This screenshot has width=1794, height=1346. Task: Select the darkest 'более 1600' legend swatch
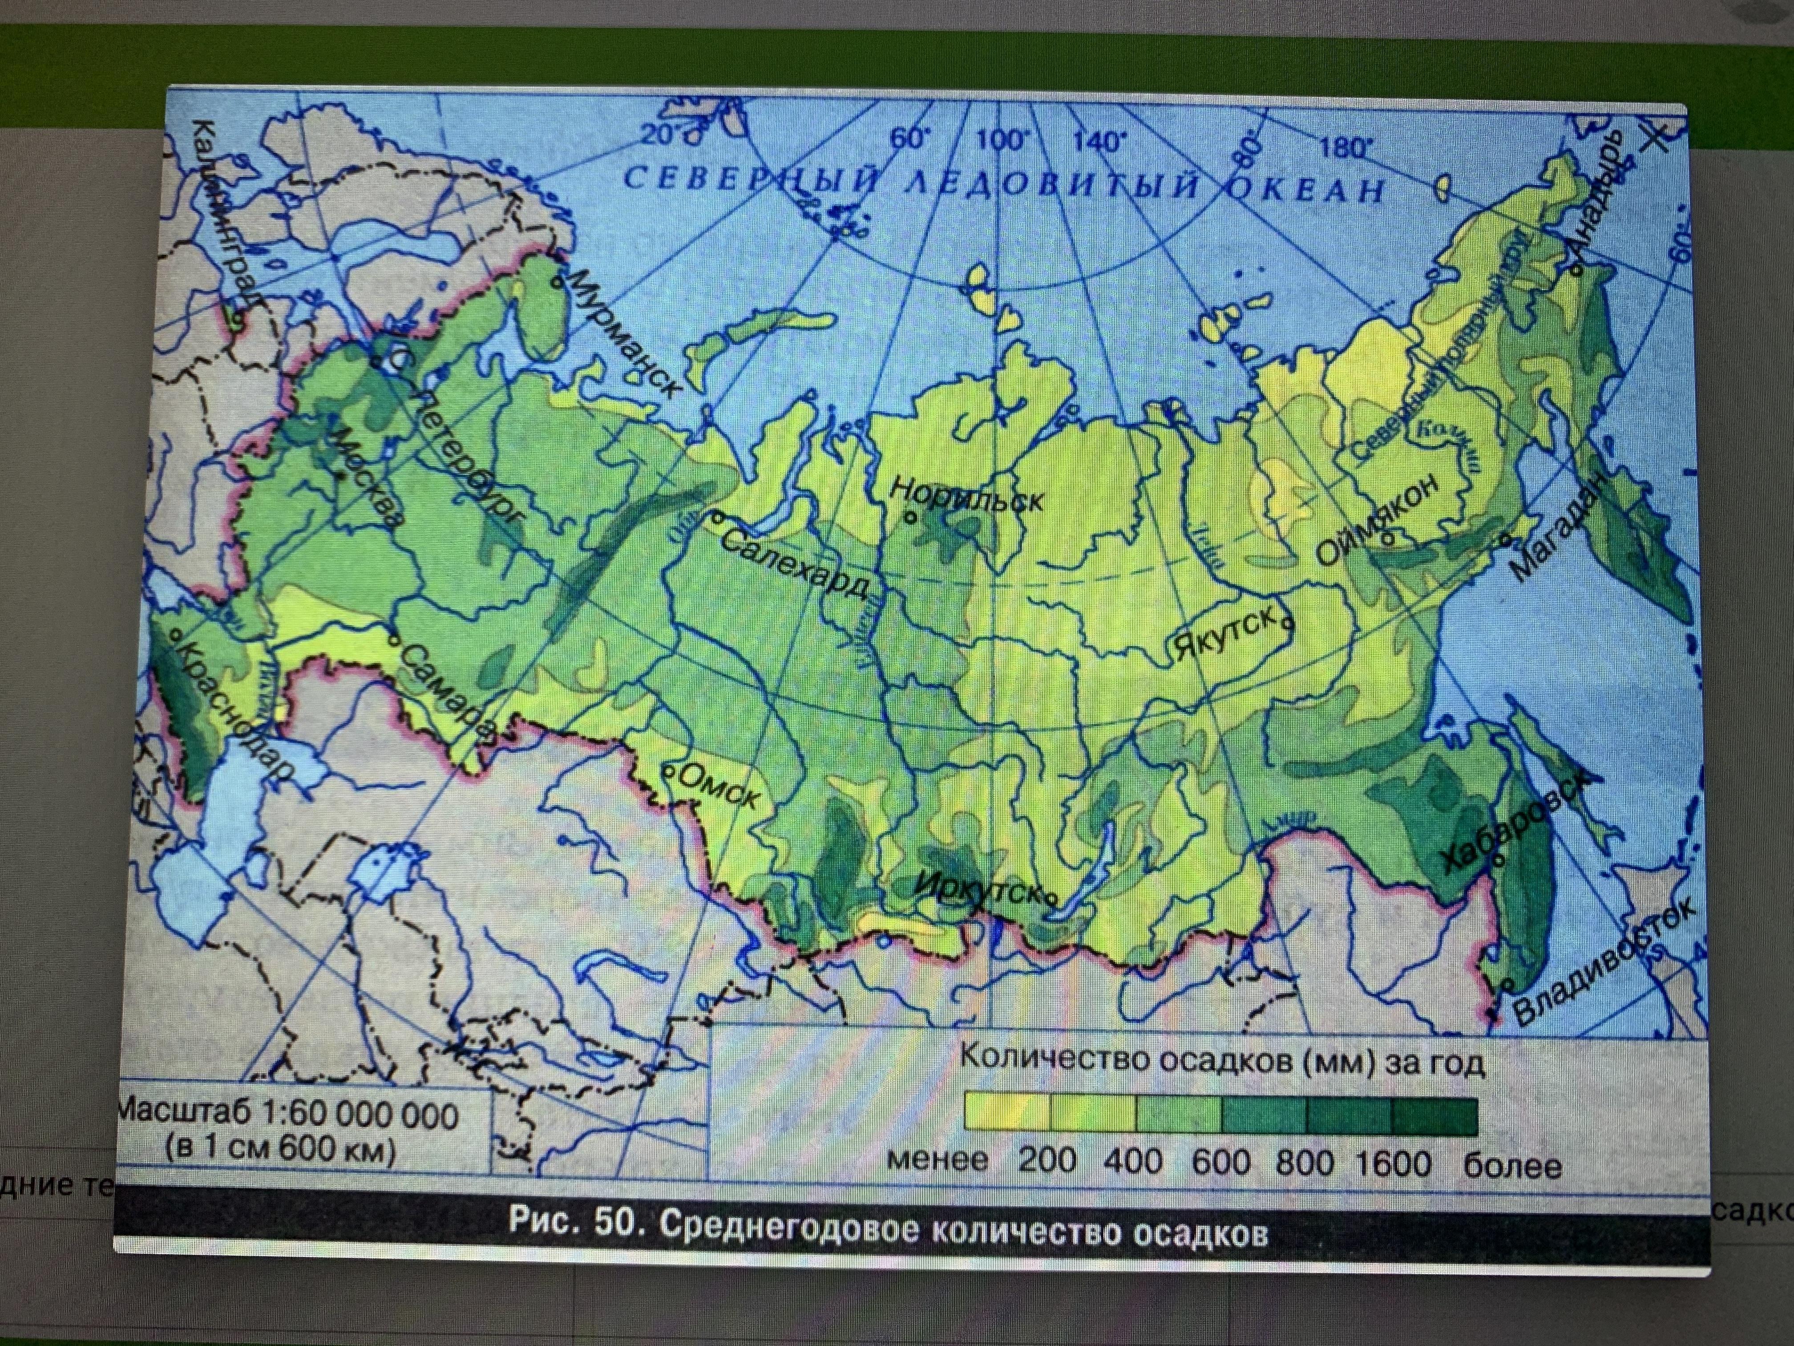1434,1115
